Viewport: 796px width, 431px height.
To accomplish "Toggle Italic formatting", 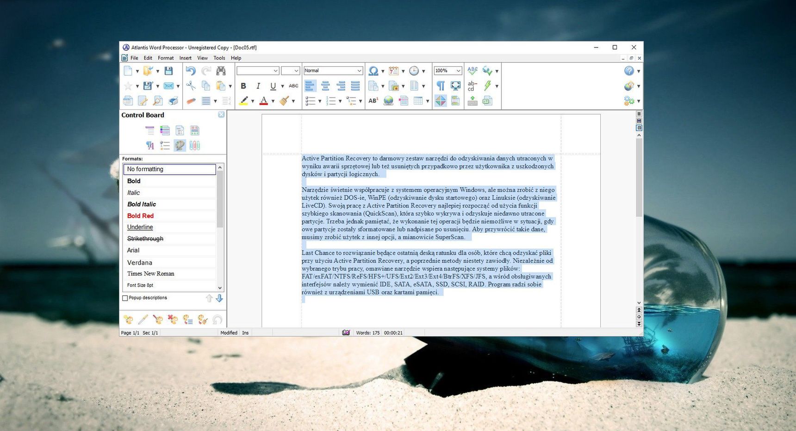I will click(258, 86).
